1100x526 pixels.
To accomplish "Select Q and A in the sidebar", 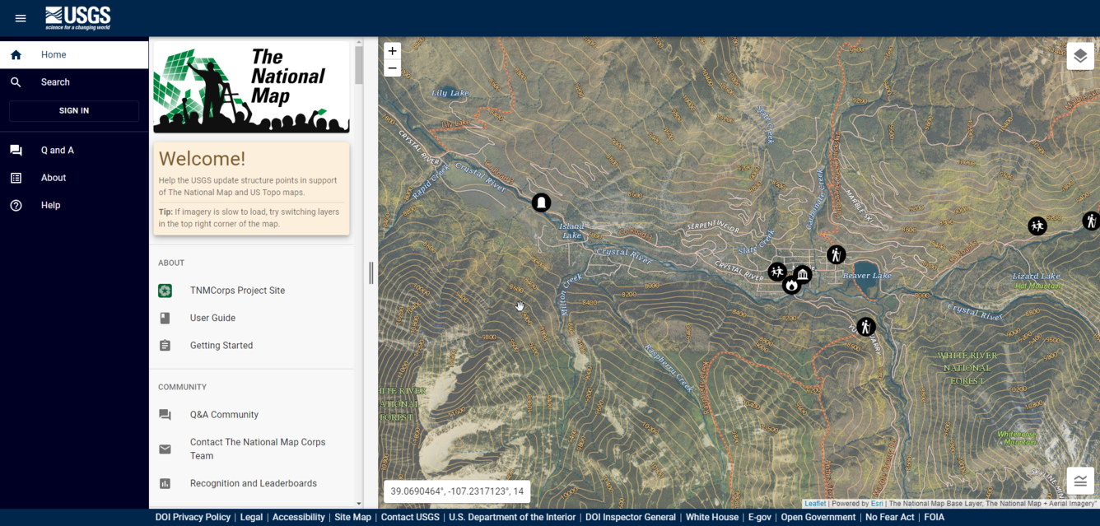I will [56, 150].
